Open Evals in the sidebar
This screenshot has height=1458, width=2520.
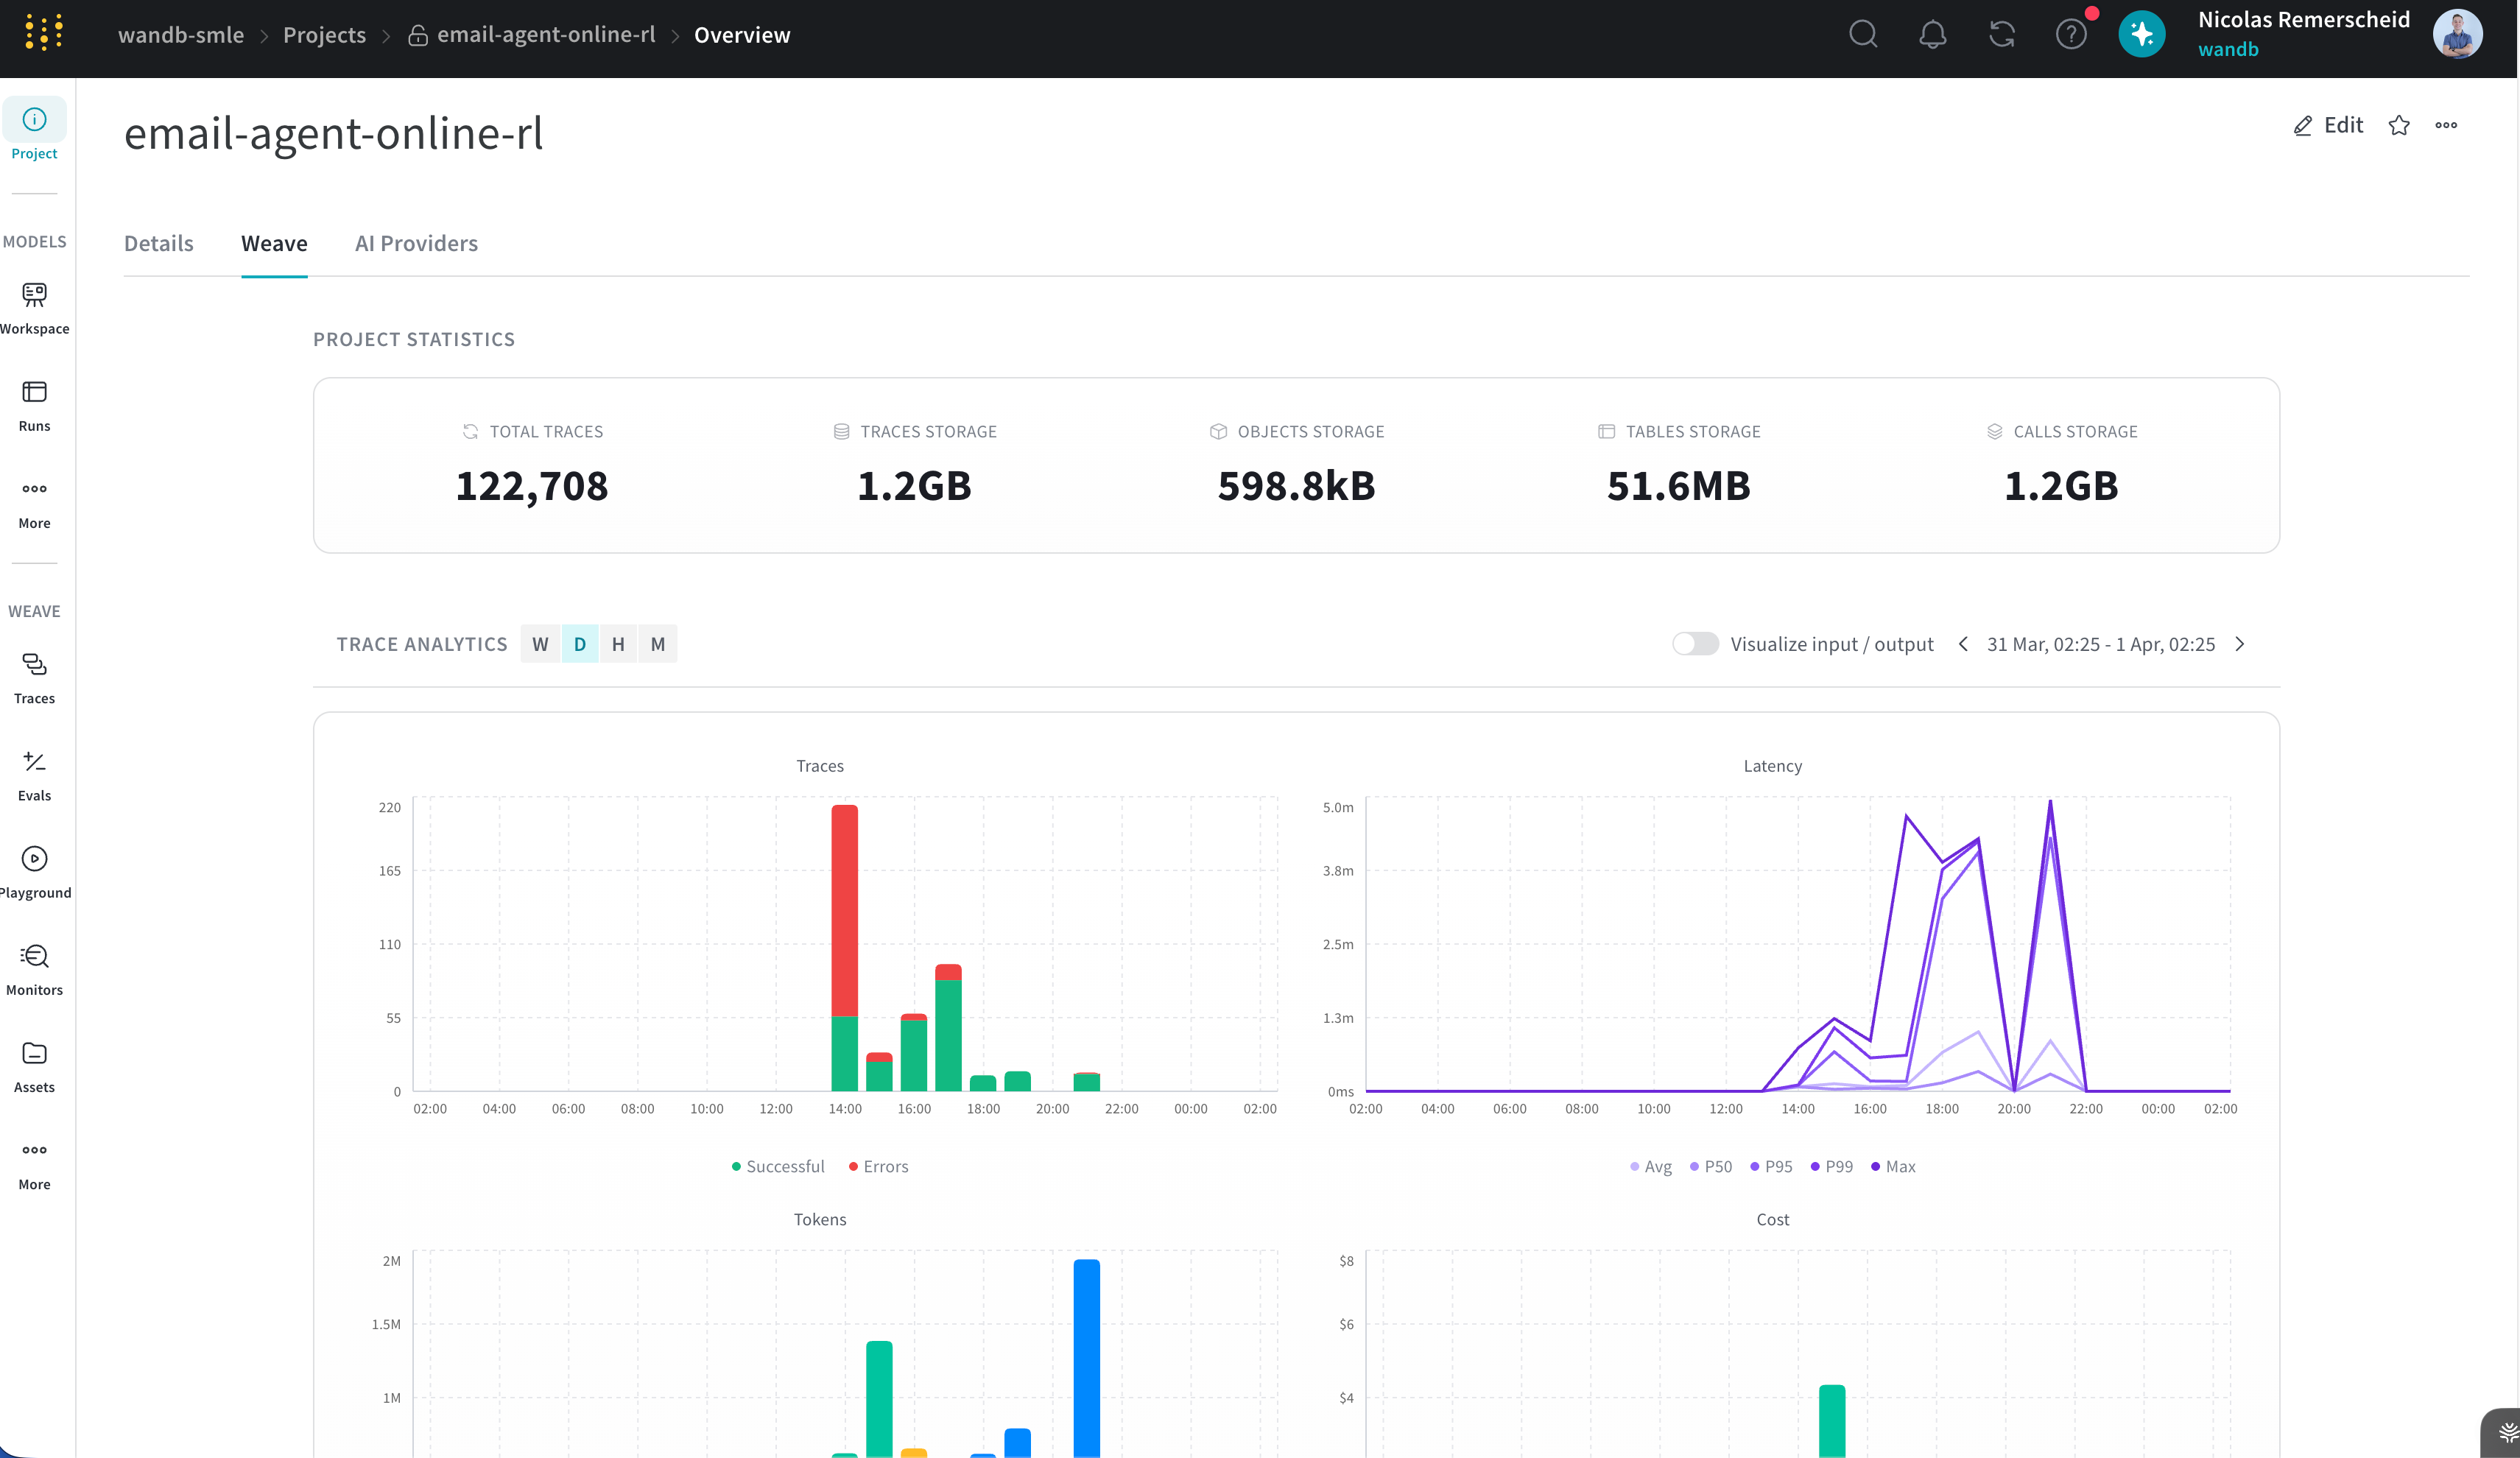pos(35,776)
